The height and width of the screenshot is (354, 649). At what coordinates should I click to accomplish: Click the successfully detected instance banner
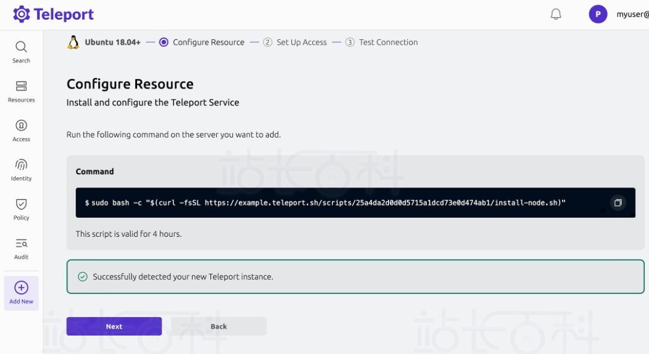click(355, 277)
